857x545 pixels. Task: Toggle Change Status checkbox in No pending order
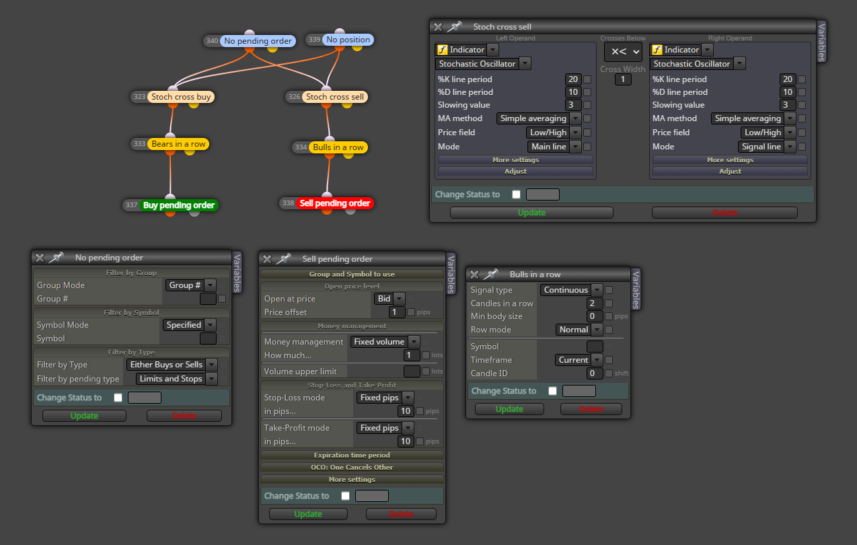click(x=118, y=398)
